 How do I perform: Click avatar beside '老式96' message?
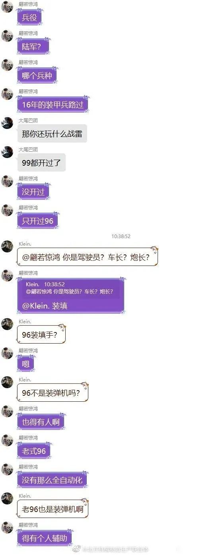7,440
